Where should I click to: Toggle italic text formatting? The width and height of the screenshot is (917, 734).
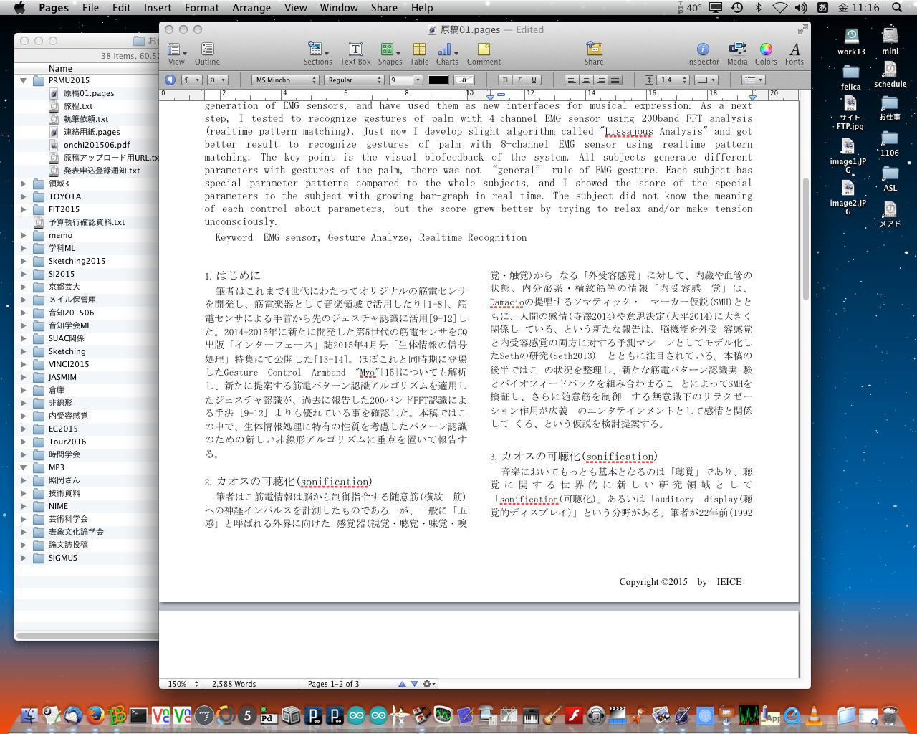coord(519,80)
